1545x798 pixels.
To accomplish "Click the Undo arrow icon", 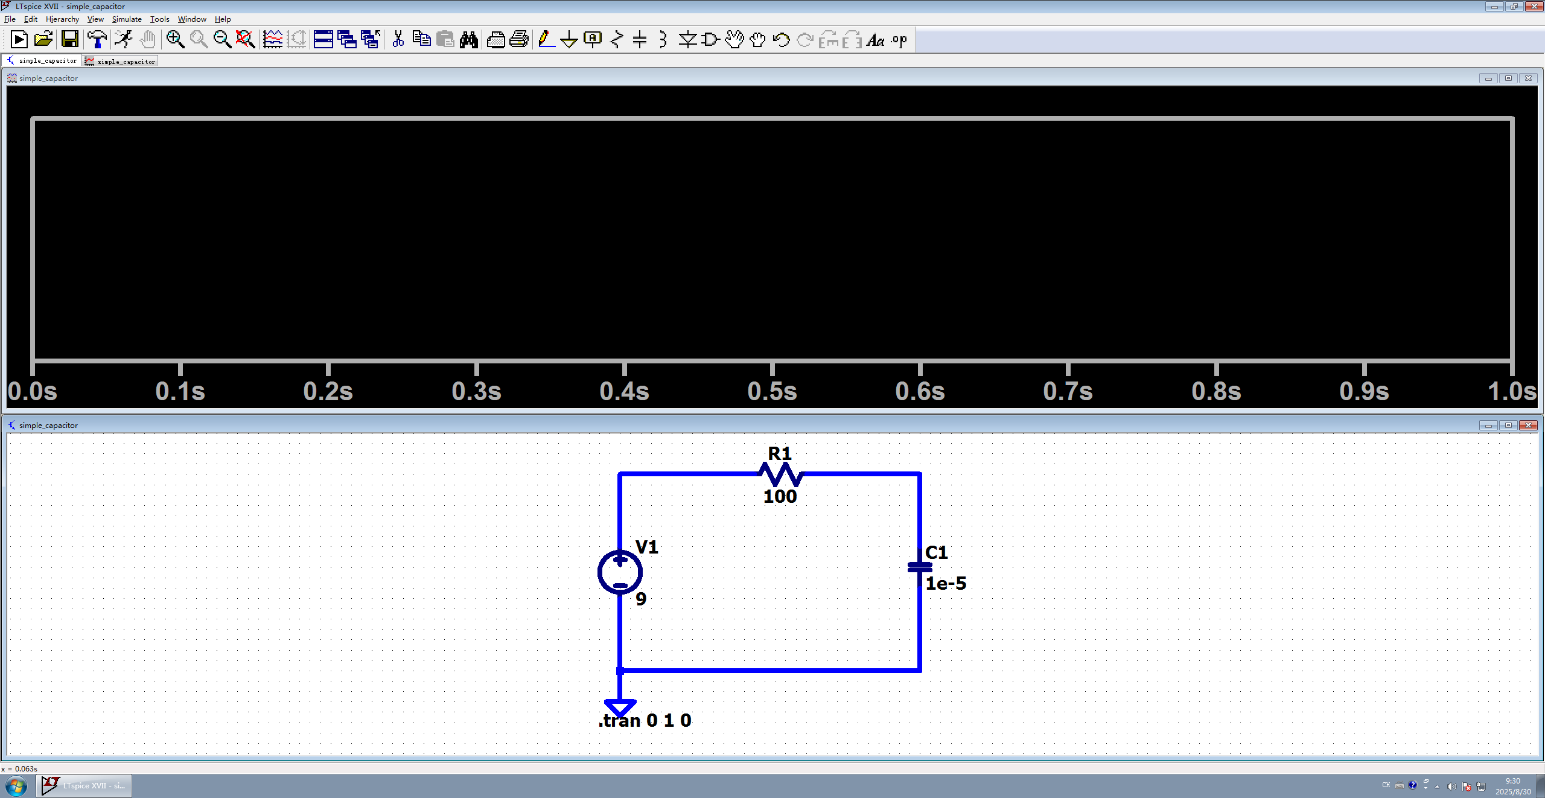I will click(781, 40).
